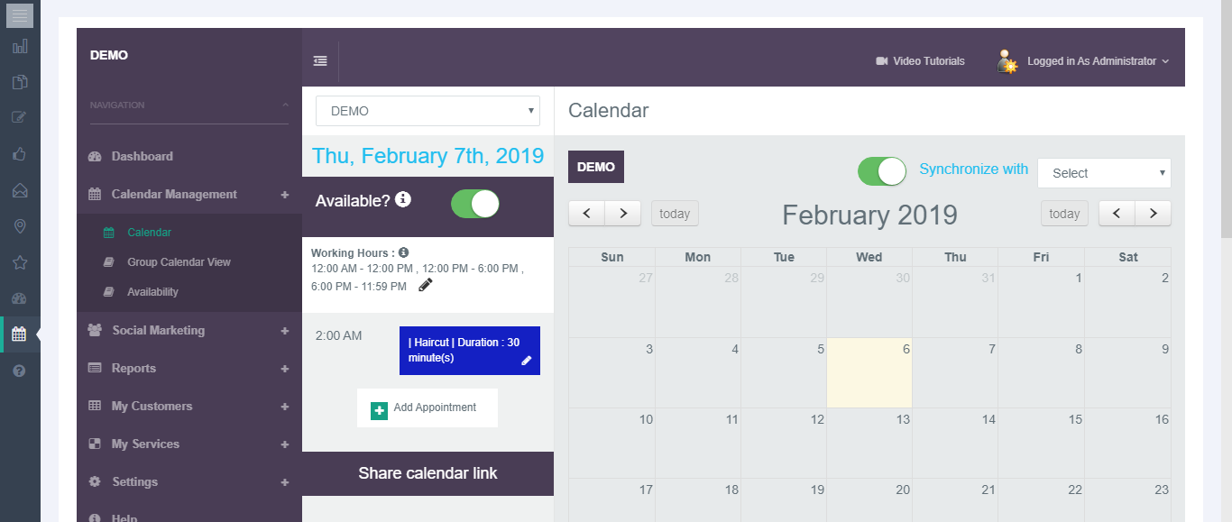Click the bar chart icon in left rail

coord(20,46)
